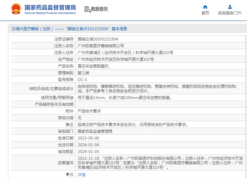Screen dimensions: 247x180
Task: Open the 首页 home link
Action: 205,13
